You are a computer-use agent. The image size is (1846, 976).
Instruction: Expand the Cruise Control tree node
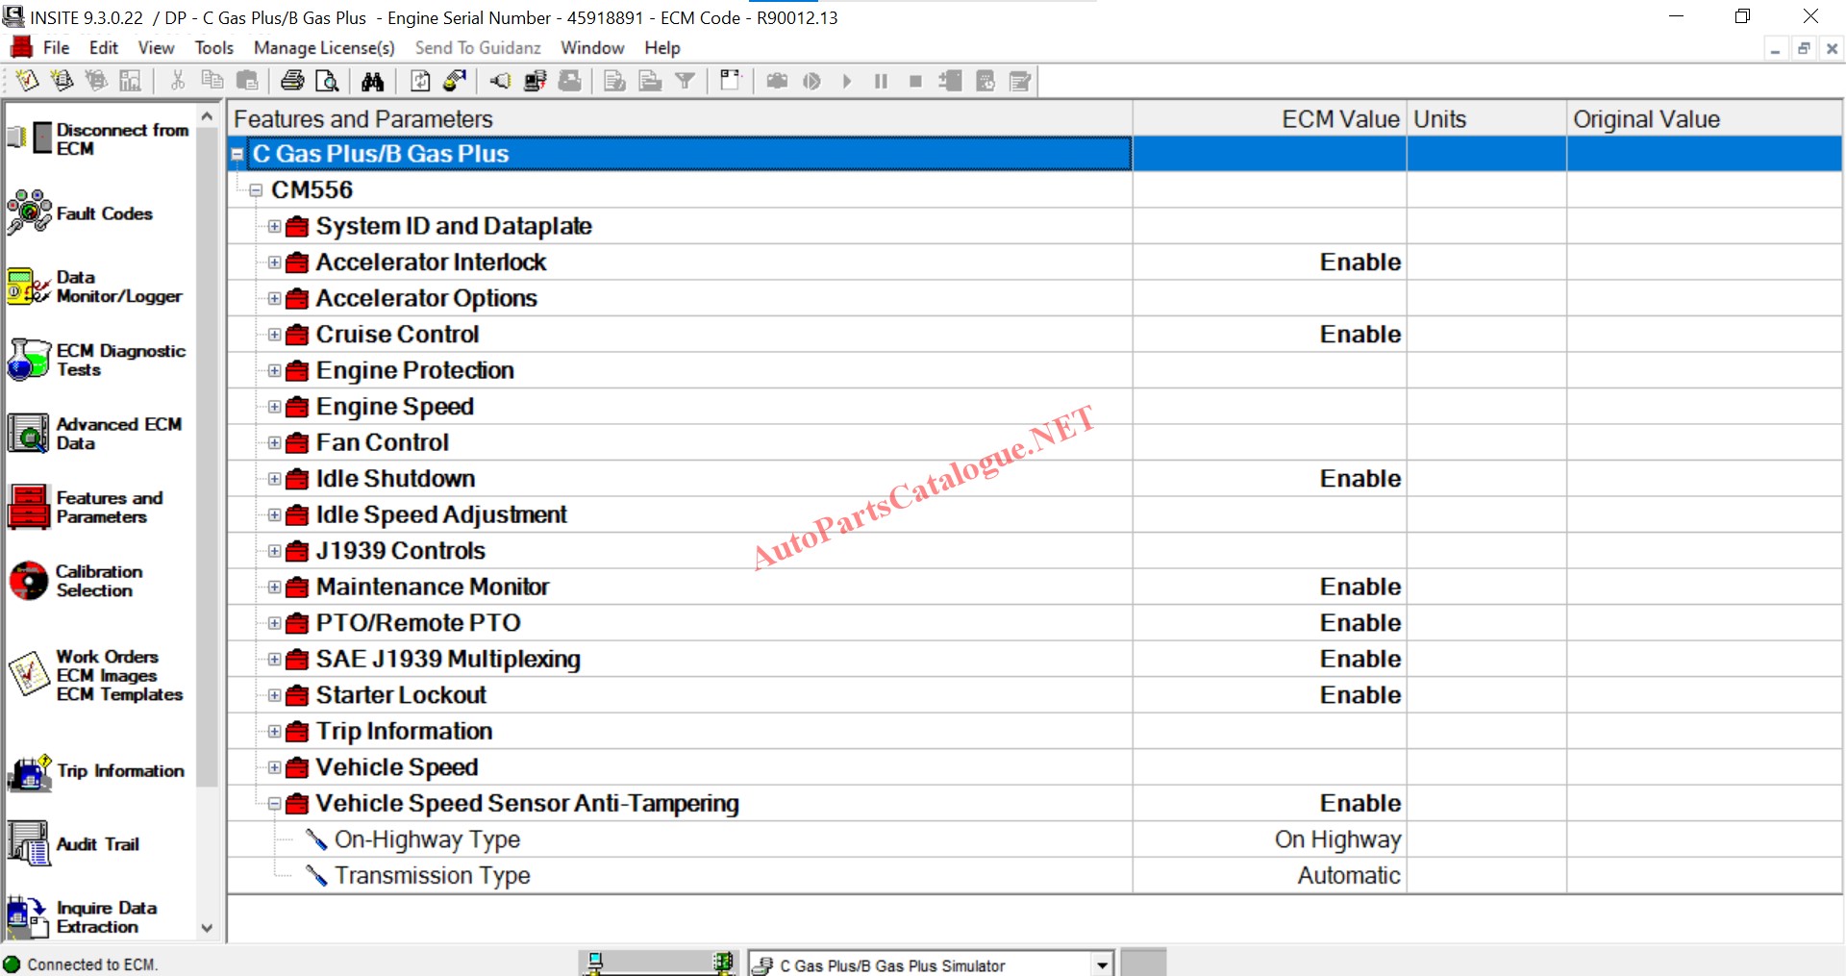275,335
